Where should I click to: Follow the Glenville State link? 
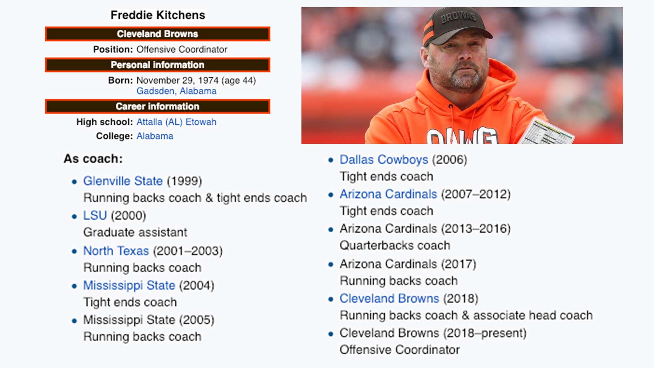123,181
